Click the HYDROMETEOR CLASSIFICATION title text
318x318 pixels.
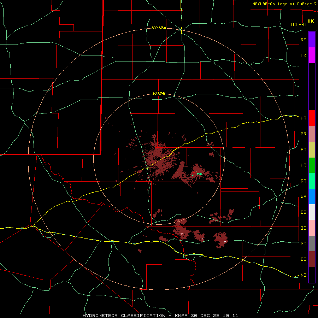pyautogui.click(x=124, y=316)
